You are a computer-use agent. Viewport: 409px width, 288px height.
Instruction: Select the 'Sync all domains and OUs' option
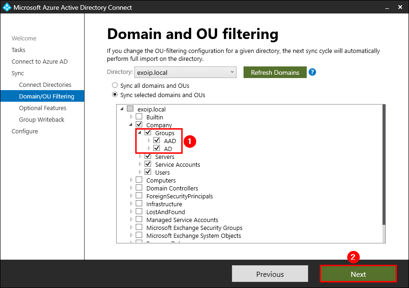(115, 85)
